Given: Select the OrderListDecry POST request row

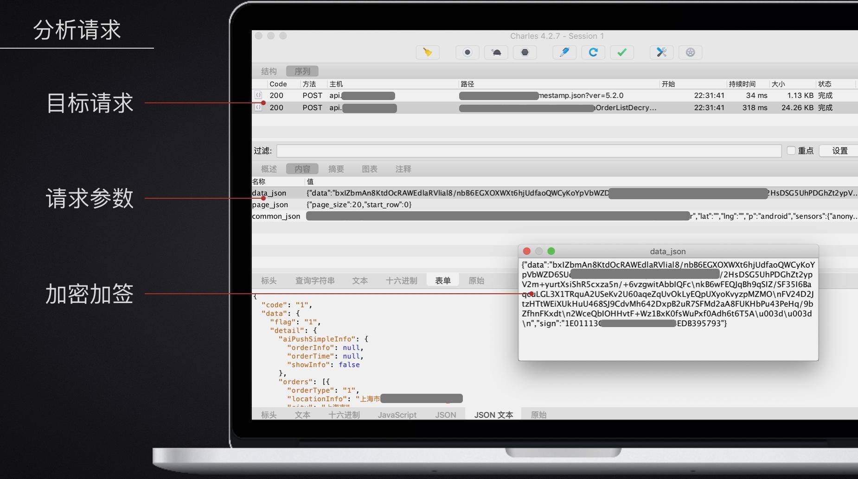Looking at the screenshot, I should coord(555,107).
